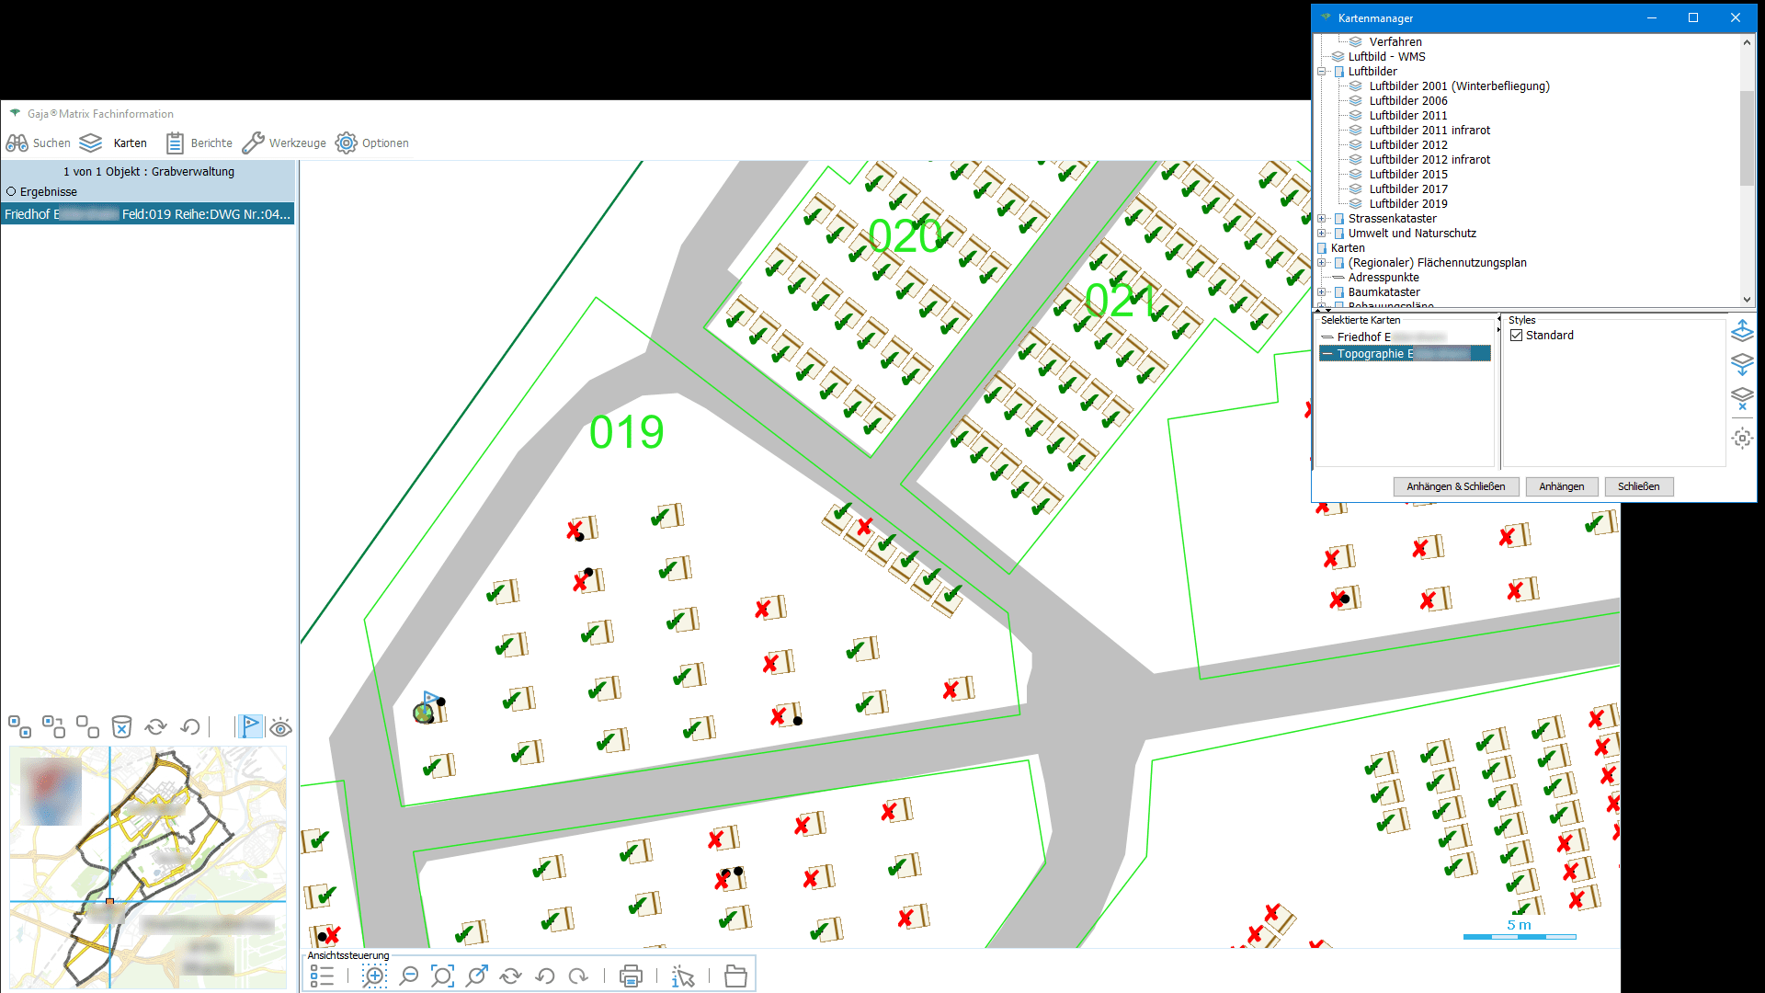Click the zoom to full extent icon
Viewport: 1765px width, 993px height.
[x=442, y=976]
